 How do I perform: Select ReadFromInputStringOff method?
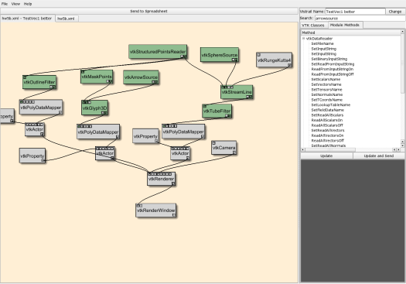(333, 74)
